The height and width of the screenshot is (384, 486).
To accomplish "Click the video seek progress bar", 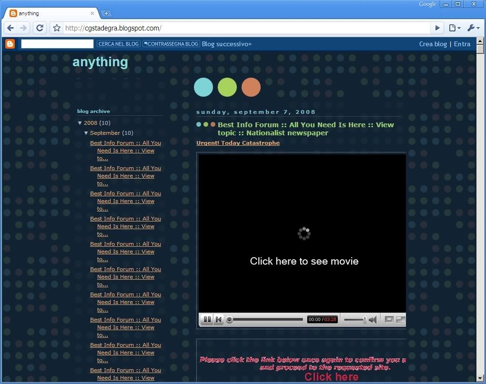I will click(x=267, y=319).
